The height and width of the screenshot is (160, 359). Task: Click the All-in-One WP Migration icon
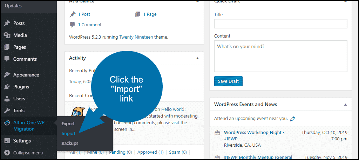click(7, 123)
